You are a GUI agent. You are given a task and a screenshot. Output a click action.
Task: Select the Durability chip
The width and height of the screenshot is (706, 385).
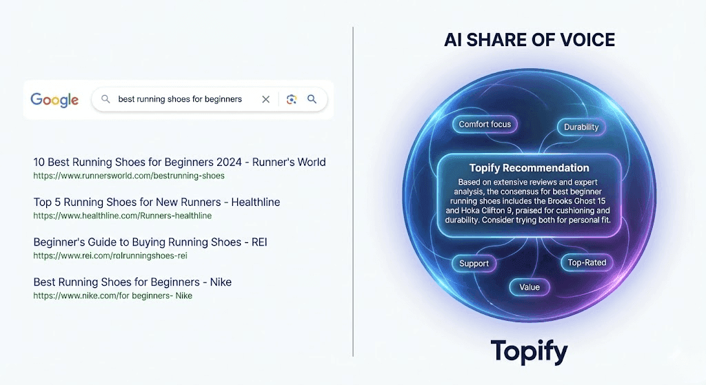(x=581, y=127)
